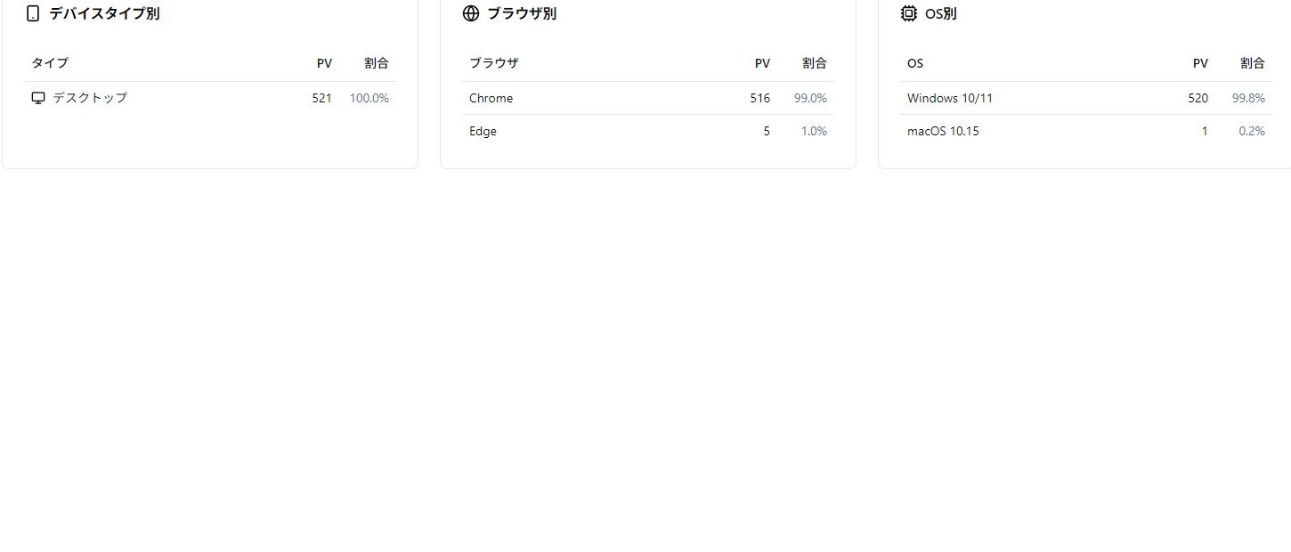Viewport: 1291px width, 552px height.
Task: Select the デスクトップ row label
Action: click(90, 98)
